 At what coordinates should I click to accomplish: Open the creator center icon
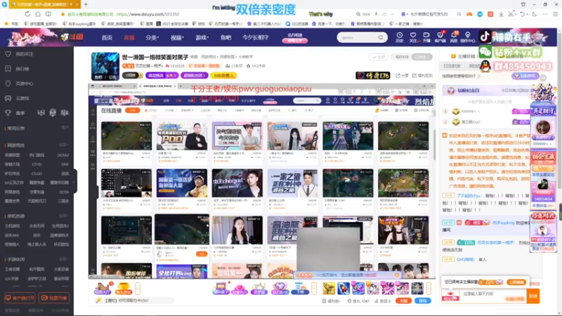pyautogui.click(x=467, y=37)
